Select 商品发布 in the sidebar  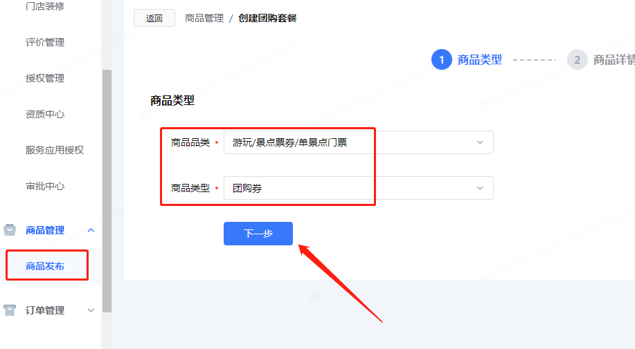(x=45, y=266)
